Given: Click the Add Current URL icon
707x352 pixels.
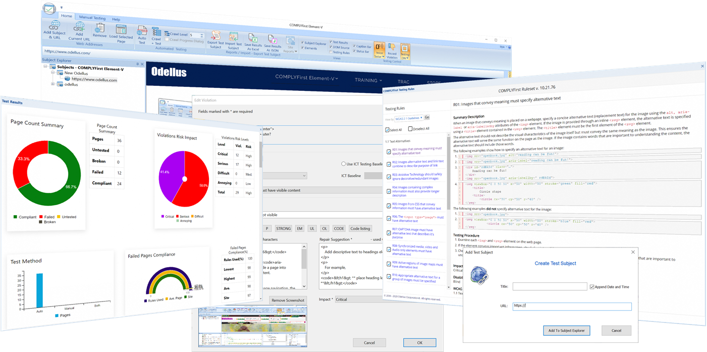Looking at the screenshot, I should [x=80, y=27].
